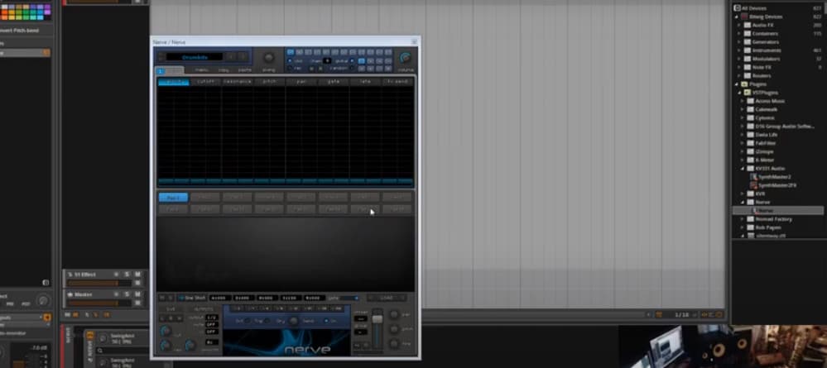
Task: Expand the FabFilter folder
Action: coord(743,143)
